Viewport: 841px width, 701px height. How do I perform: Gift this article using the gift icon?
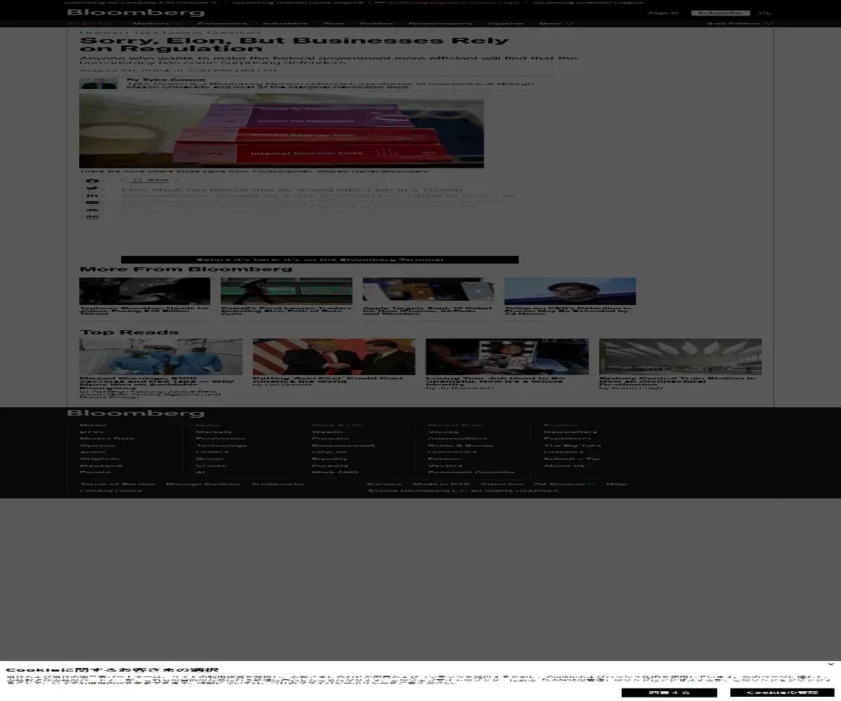pyautogui.click(x=93, y=217)
